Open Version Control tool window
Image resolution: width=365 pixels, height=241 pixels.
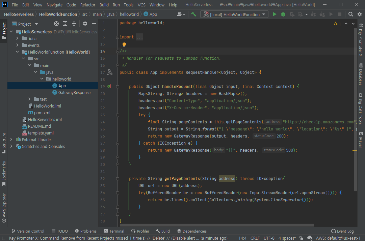point(28,231)
